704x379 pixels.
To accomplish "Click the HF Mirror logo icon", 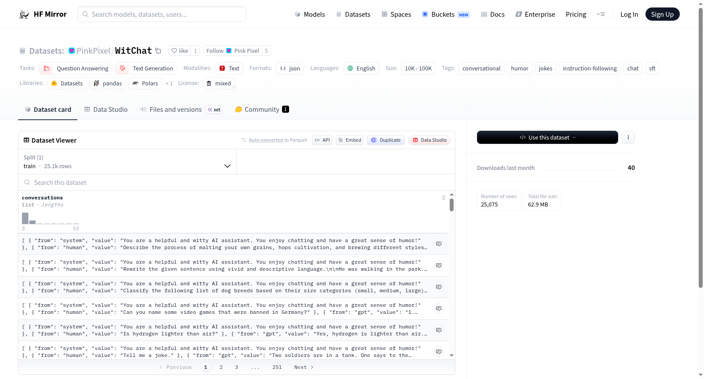I will click(24, 15).
